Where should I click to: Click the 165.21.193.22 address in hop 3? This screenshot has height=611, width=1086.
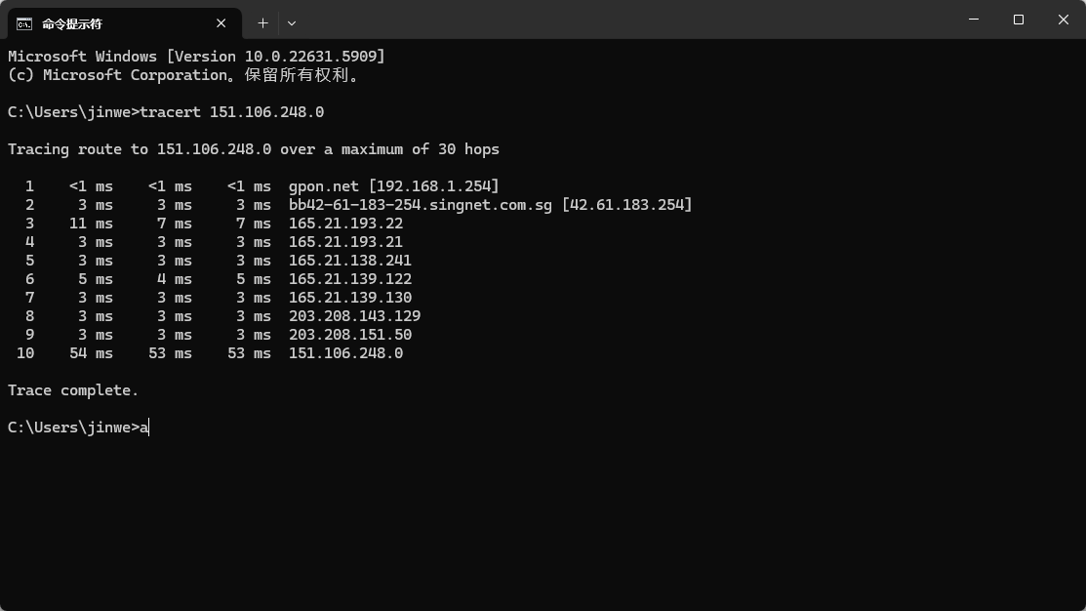point(345,224)
